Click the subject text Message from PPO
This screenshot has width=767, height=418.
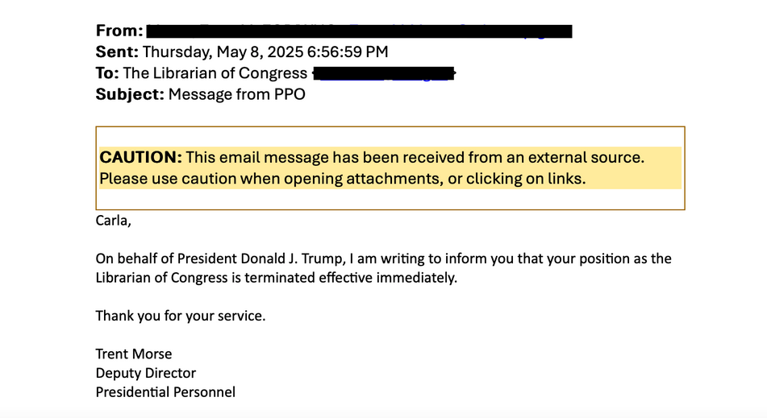point(237,94)
